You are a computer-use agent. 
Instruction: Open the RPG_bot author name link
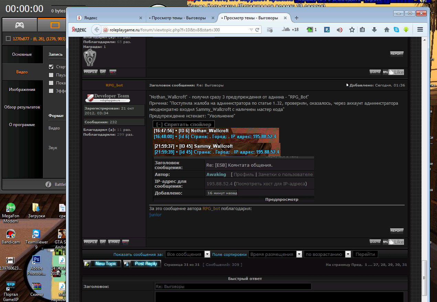coord(114,85)
